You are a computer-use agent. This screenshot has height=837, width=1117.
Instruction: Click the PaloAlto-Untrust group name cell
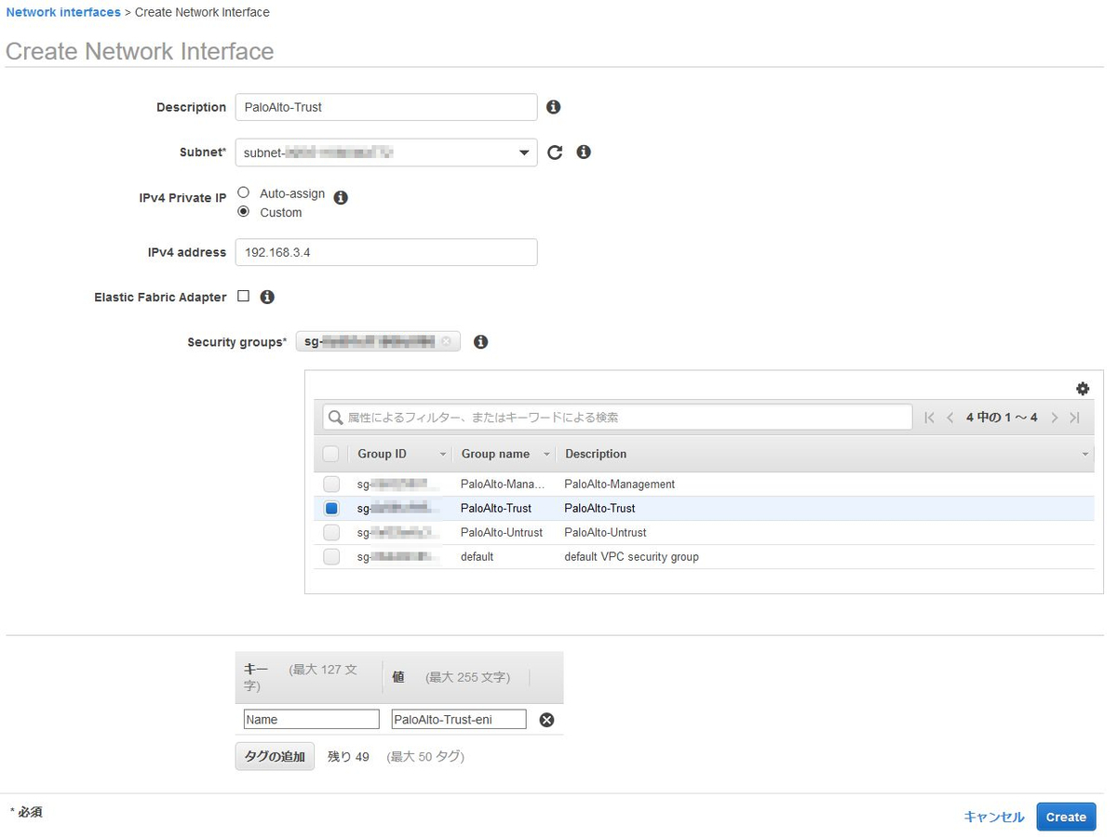502,533
